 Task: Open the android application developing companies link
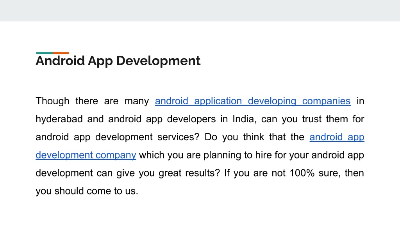(253, 101)
